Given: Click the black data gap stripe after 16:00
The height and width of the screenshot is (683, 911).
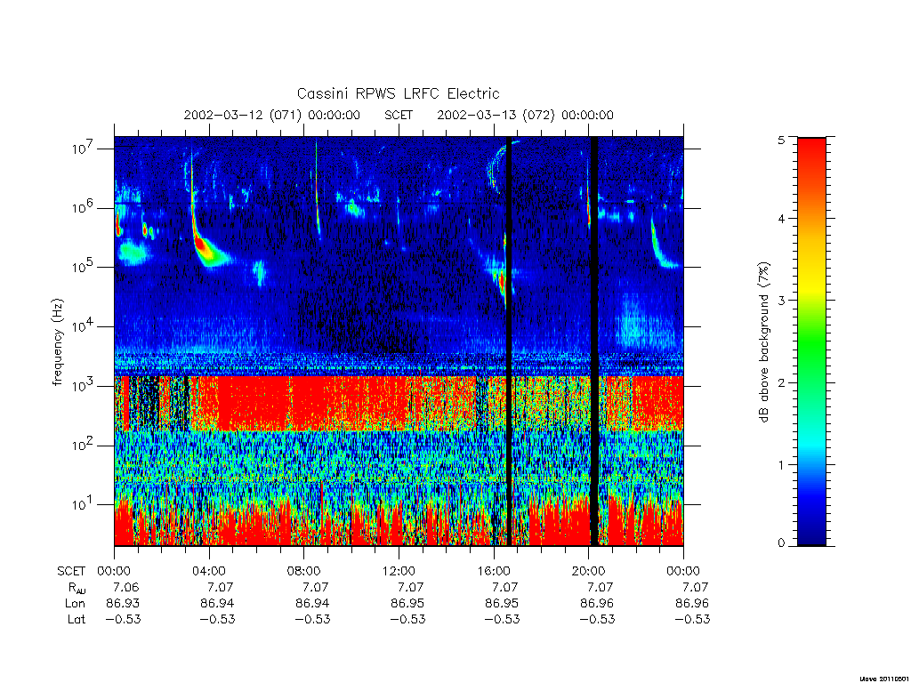Looking at the screenshot, I should [510, 341].
